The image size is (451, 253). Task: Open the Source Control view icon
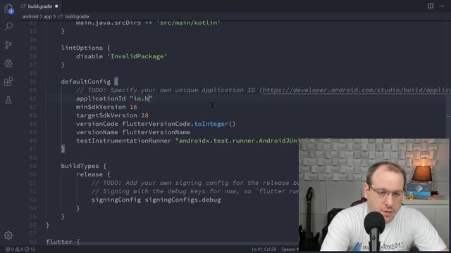8,45
